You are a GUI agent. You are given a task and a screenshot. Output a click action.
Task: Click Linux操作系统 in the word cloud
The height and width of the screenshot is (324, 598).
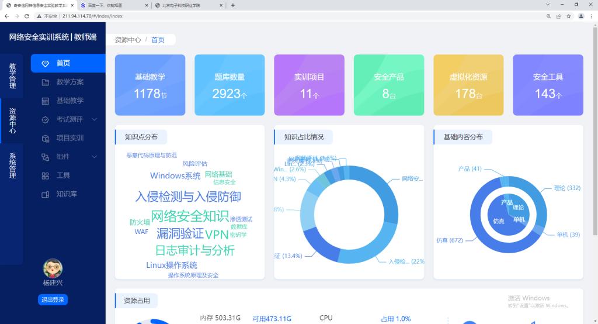tap(172, 265)
